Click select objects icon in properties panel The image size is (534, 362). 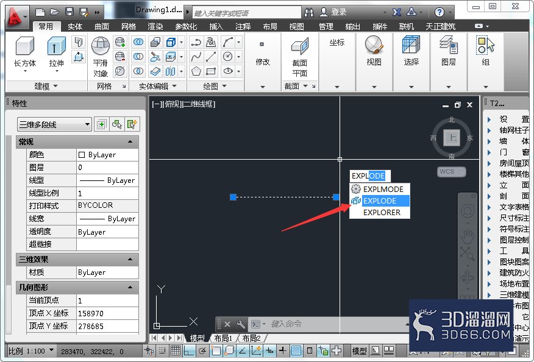[117, 124]
